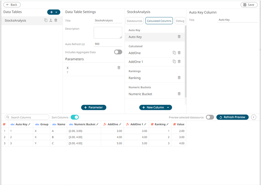Viewport: 261px width, 185px height.
Task: Delete the Numeric Bucket column
Action: click(x=179, y=94)
